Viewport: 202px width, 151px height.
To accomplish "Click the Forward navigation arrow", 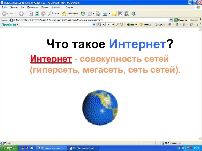I will 21,13.
